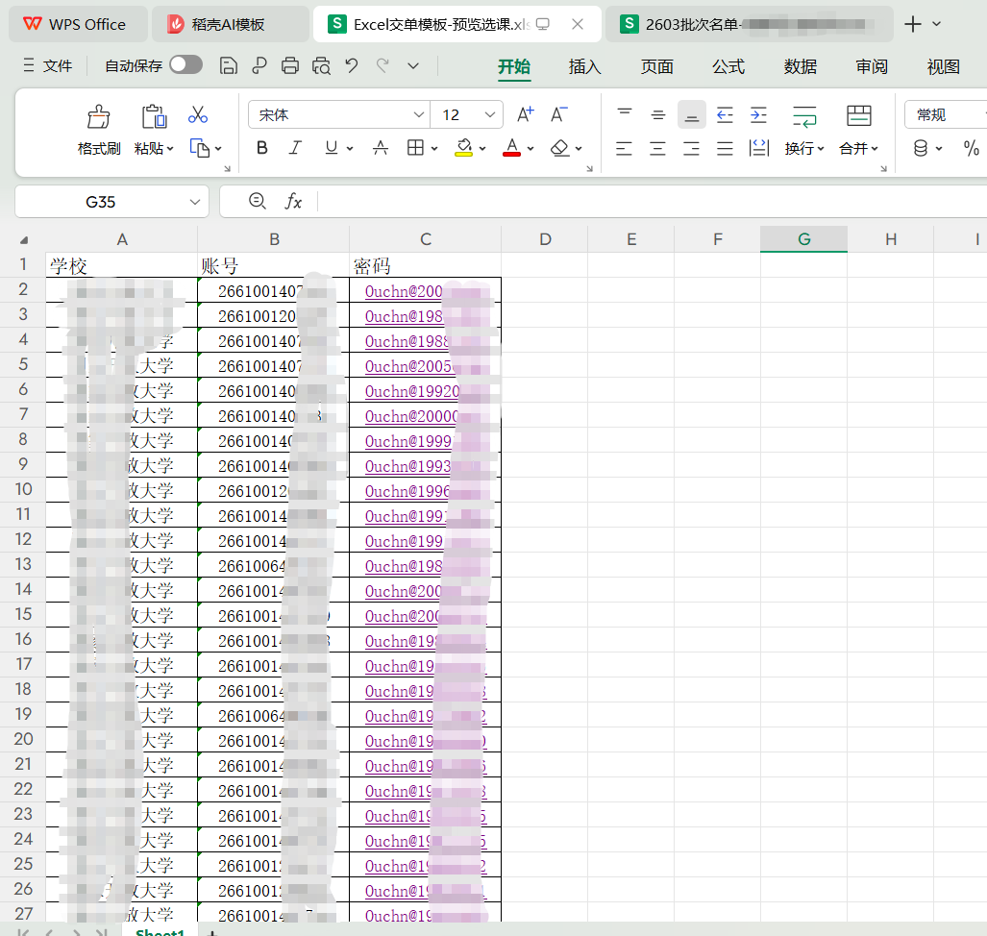Viewport: 987px width, 936px height.
Task: Expand the quick access toolbar chevron
Action: pyautogui.click(x=413, y=65)
